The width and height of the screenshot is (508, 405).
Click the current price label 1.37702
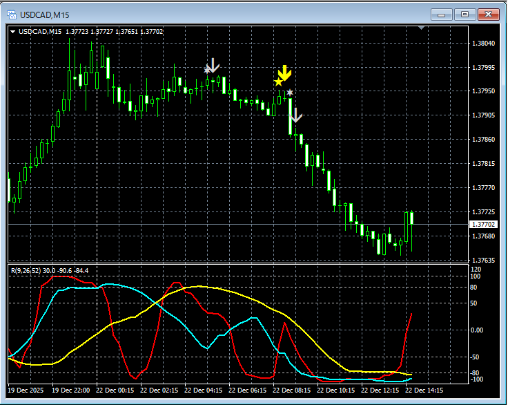483,224
